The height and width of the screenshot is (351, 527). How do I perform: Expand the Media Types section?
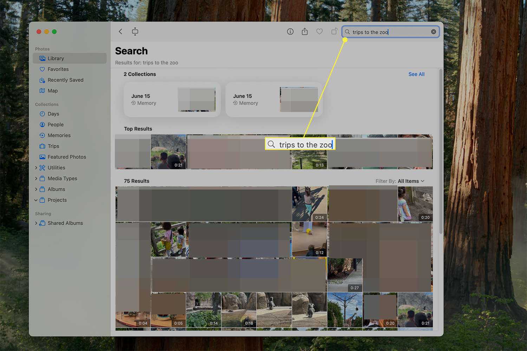36,179
